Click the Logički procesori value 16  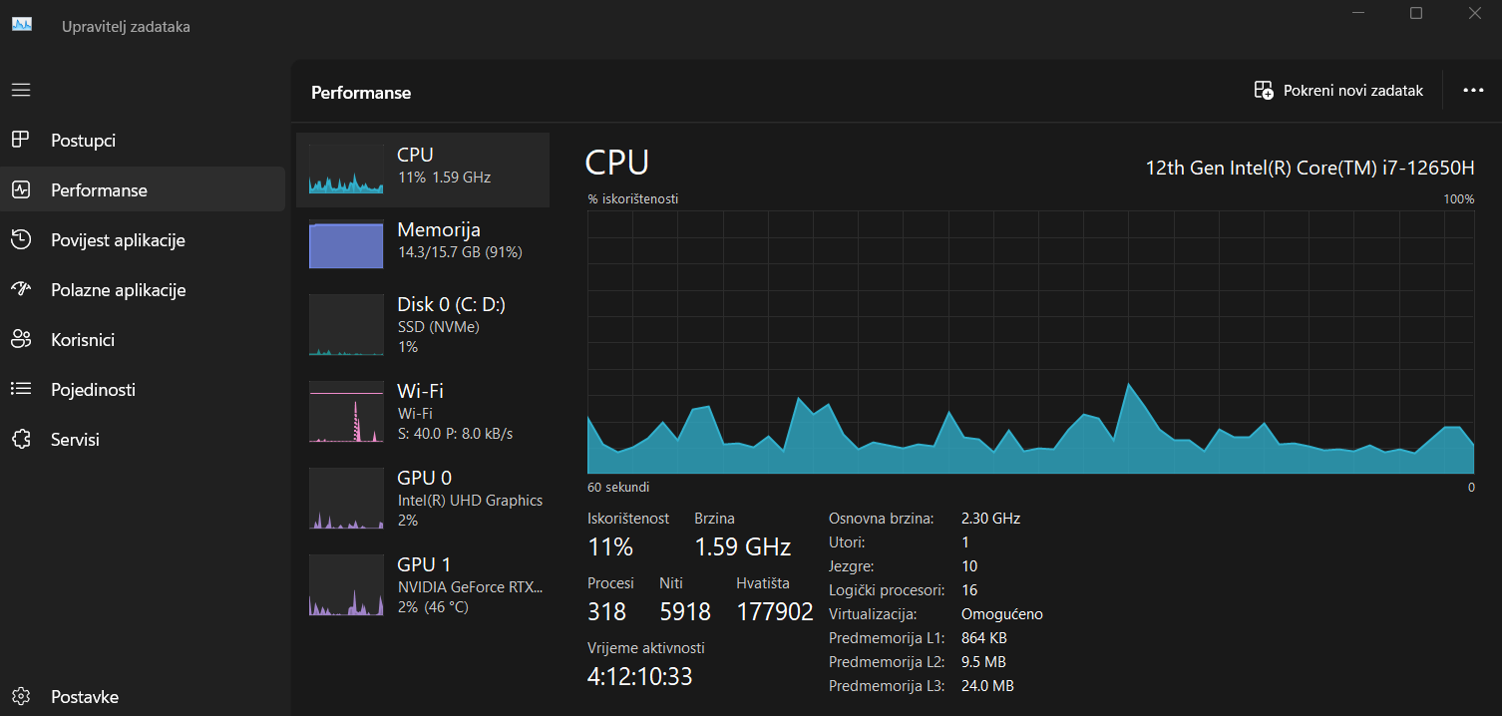click(969, 590)
